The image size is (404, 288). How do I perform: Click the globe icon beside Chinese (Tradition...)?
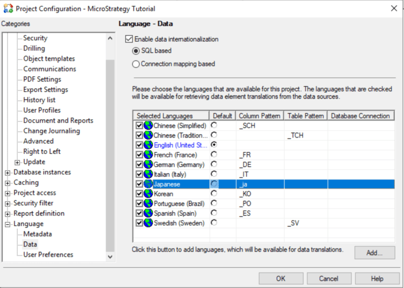(148, 135)
